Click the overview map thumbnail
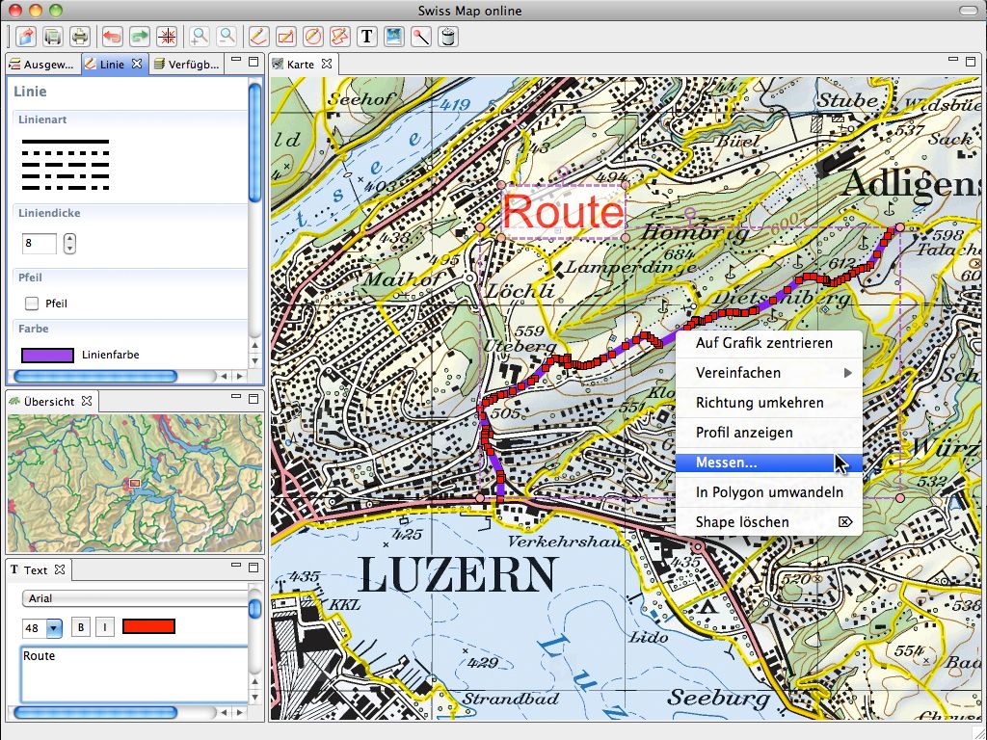 tap(135, 484)
